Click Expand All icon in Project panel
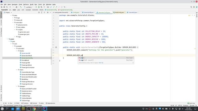This screenshot has width=198, height=111. [x=41, y=12]
